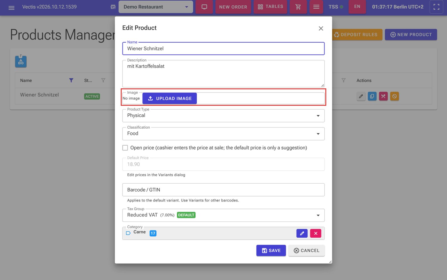This screenshot has height=280, width=447.
Task: Click the Edit Product dialog title
Action: coord(139,28)
